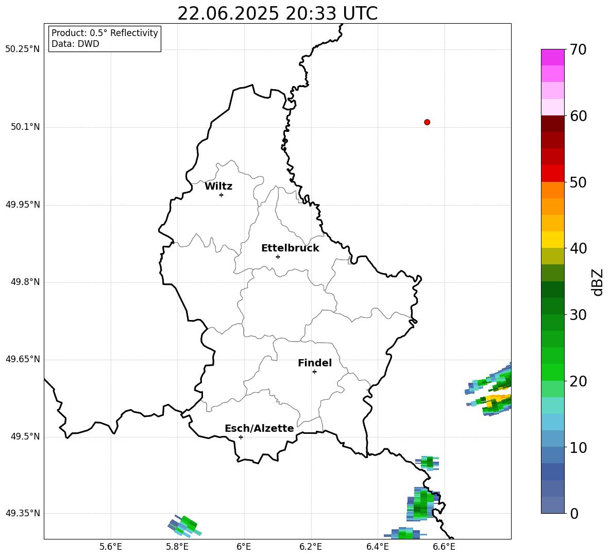Click the 70 tick on the colorbar

click(x=579, y=49)
